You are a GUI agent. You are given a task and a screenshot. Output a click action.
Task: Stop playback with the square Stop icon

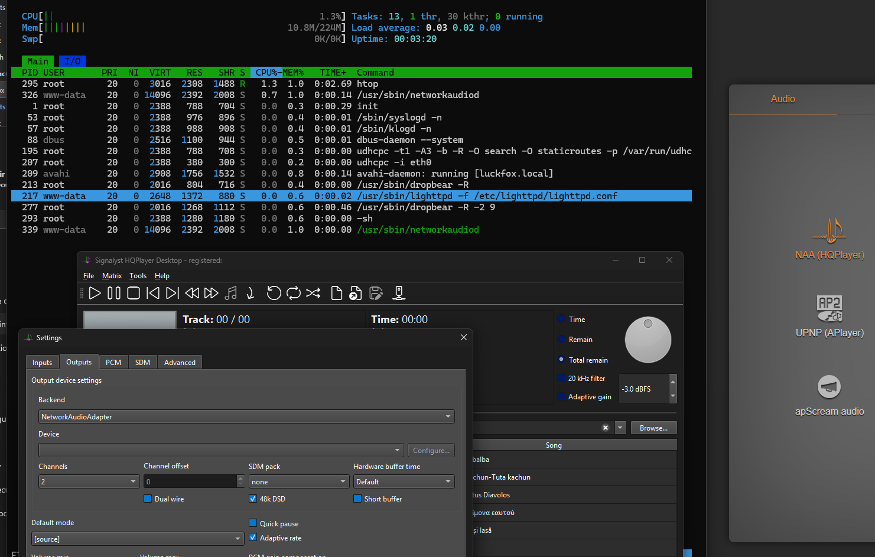[134, 293]
